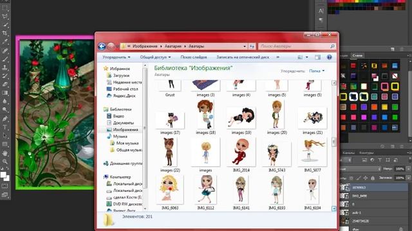This screenshot has height=231, width=412.
Task: Open the address bar history dropdown arrow
Action: (x=245, y=46)
